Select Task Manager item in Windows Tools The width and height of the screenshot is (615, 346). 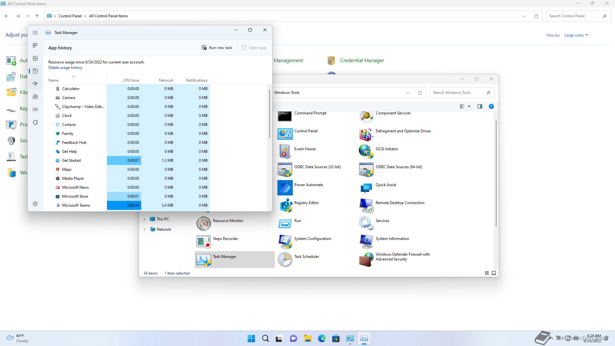click(x=234, y=259)
